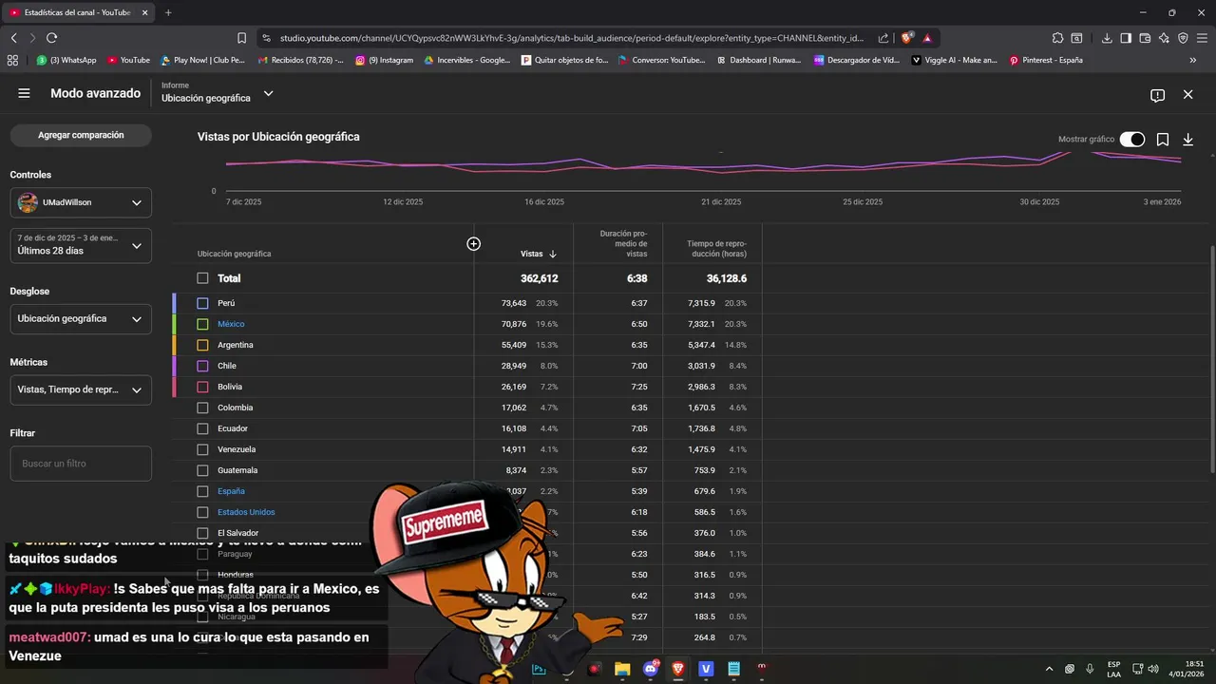Open the México location link
Viewport: 1216px width, 684px height.
tap(231, 324)
